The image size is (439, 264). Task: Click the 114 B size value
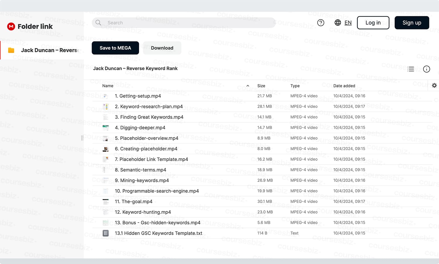[262, 233]
